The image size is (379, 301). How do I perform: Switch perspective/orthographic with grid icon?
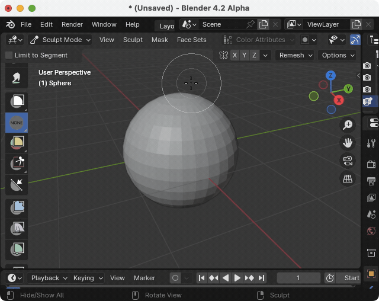tap(348, 179)
